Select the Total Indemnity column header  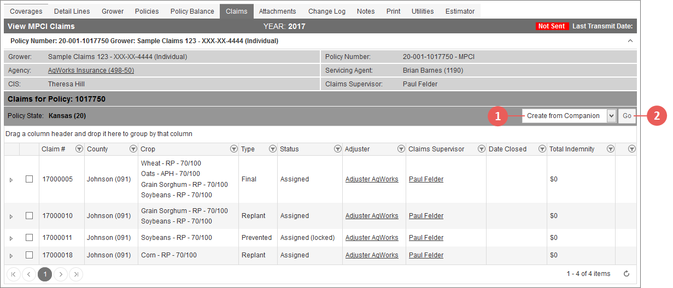[x=572, y=149]
